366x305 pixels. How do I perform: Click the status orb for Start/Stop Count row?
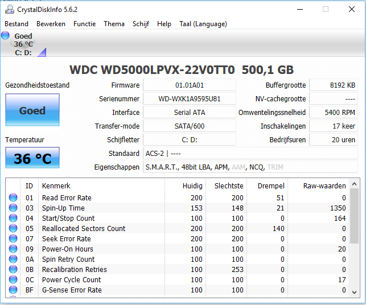point(13,218)
